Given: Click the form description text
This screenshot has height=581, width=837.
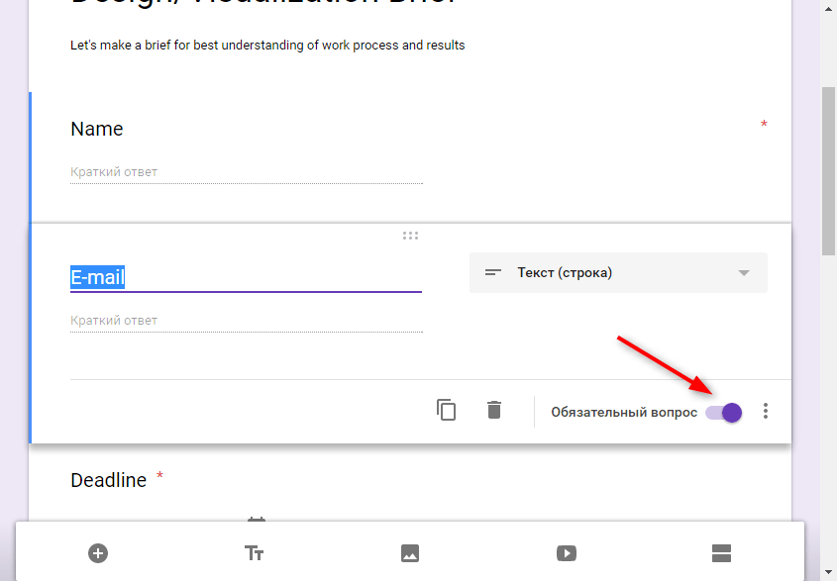Looking at the screenshot, I should click(267, 46).
